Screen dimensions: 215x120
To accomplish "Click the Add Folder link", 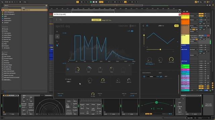I will click(x=7, y=80).
